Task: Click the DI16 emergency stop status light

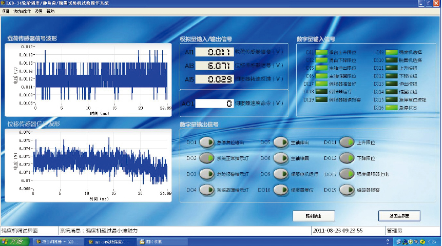Action: pos(391,108)
